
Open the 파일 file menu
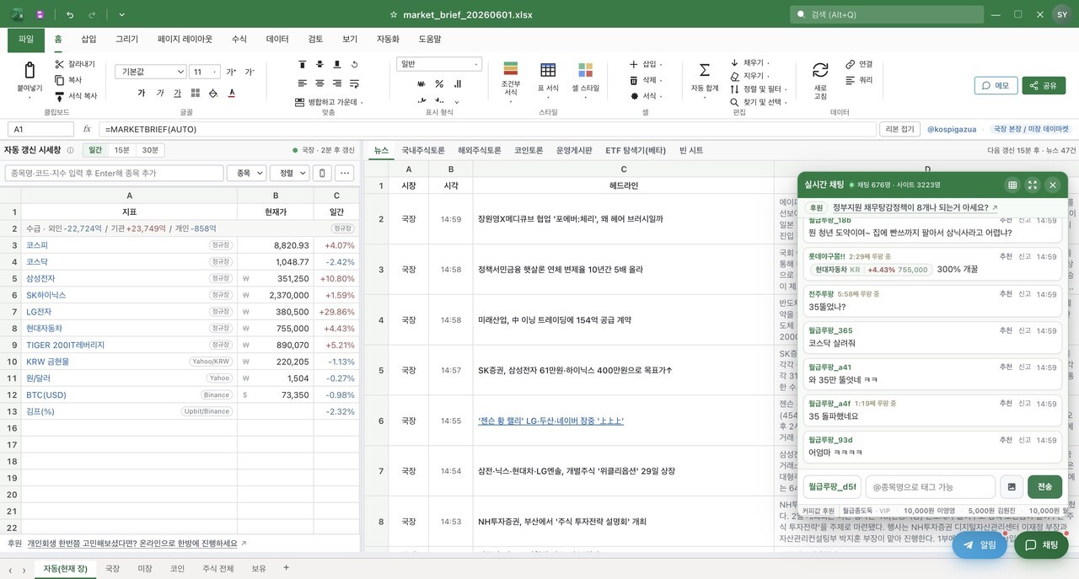pyautogui.click(x=26, y=39)
